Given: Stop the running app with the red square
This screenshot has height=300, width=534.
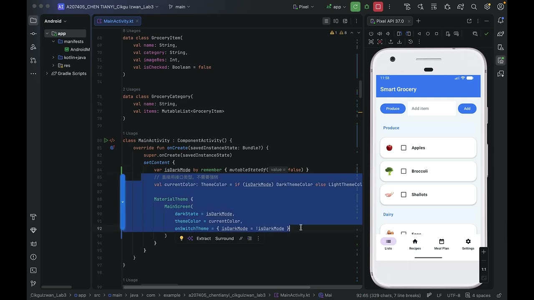Looking at the screenshot, I should [x=378, y=7].
